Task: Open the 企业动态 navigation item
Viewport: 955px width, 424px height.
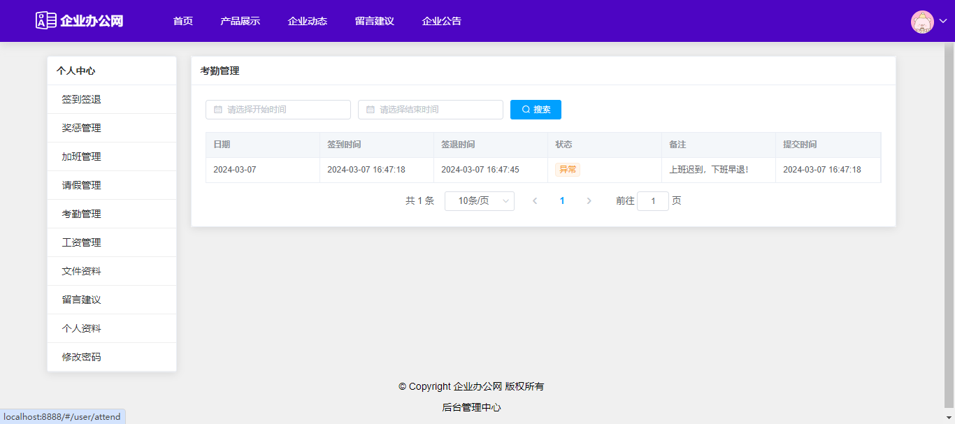Action: [307, 21]
